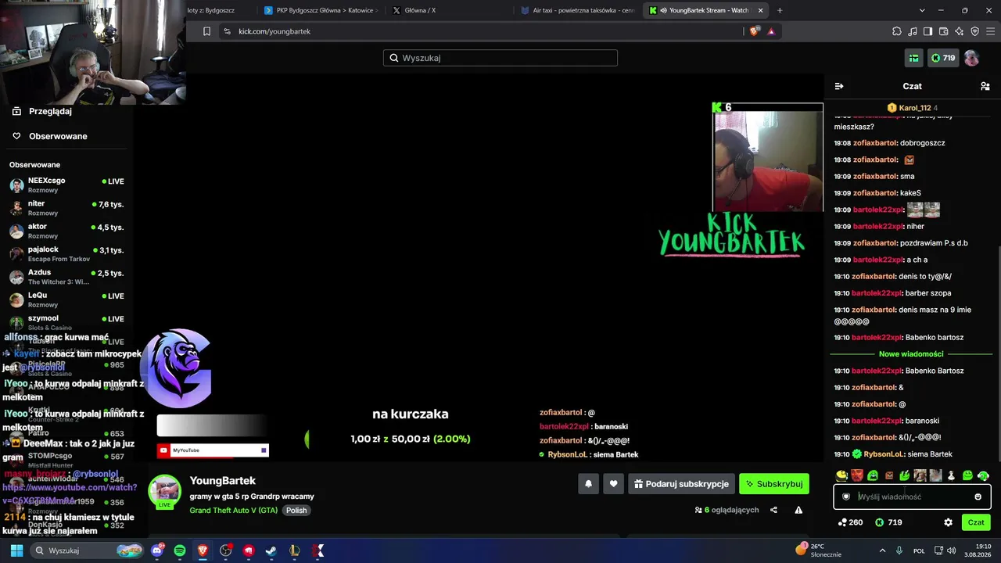The height and width of the screenshot is (563, 1001).
Task: Open the media control music note icon
Action: click(x=913, y=31)
